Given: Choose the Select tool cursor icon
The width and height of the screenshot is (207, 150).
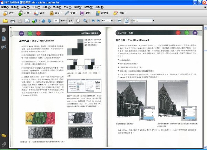Looking at the screenshot, I should tap(71, 21).
